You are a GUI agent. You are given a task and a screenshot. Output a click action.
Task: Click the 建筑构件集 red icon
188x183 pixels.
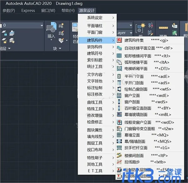coord(119,40)
